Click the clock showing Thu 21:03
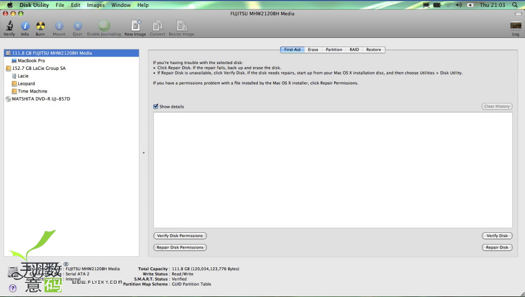The width and height of the screenshot is (525, 297). (492, 5)
